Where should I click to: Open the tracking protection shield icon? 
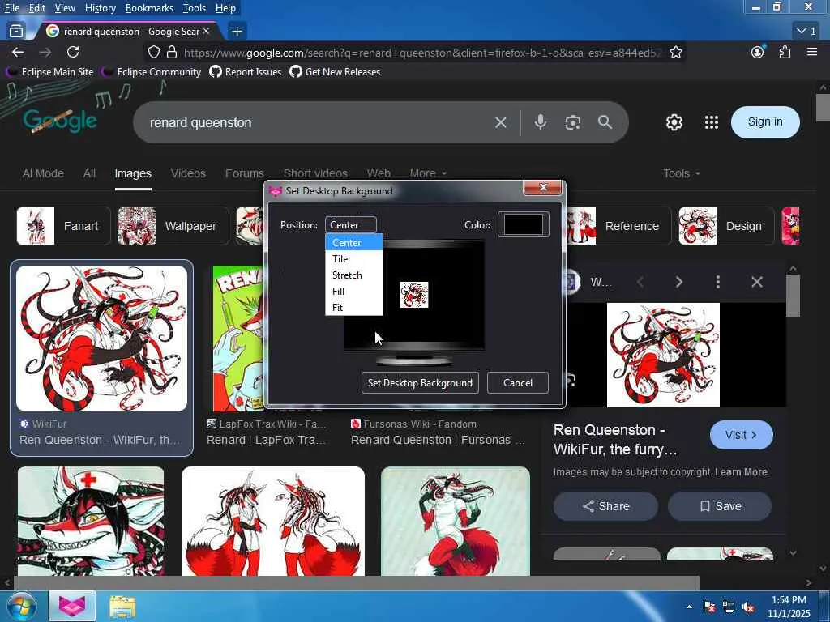[x=153, y=52]
